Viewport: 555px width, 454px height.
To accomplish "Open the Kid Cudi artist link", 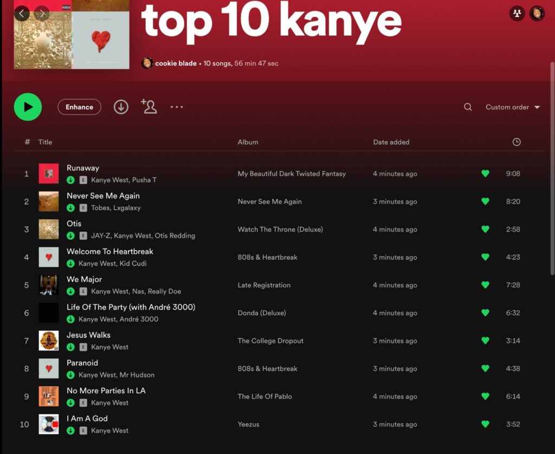I will tap(133, 264).
